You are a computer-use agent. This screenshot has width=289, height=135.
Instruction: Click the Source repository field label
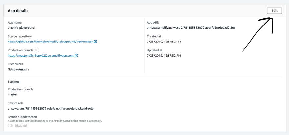(19, 36)
